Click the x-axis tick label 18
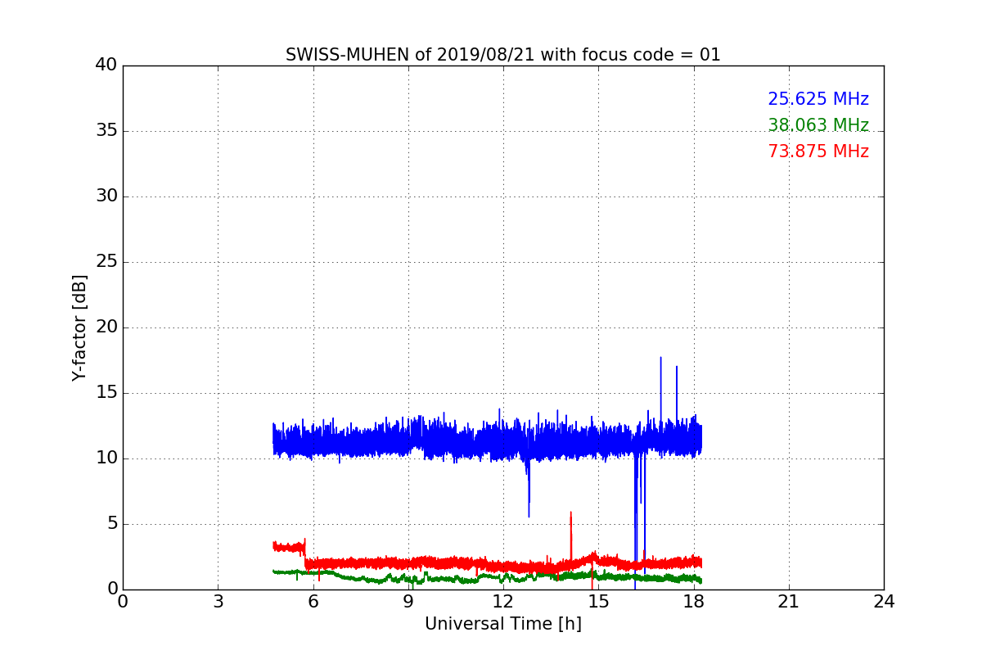The height and width of the screenshot is (655, 982). [x=694, y=602]
